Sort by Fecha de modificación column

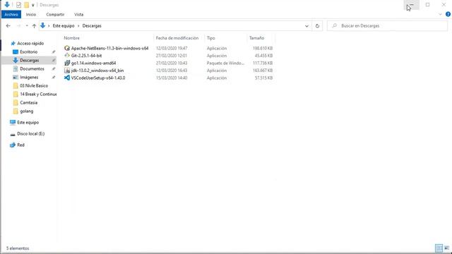(177, 38)
